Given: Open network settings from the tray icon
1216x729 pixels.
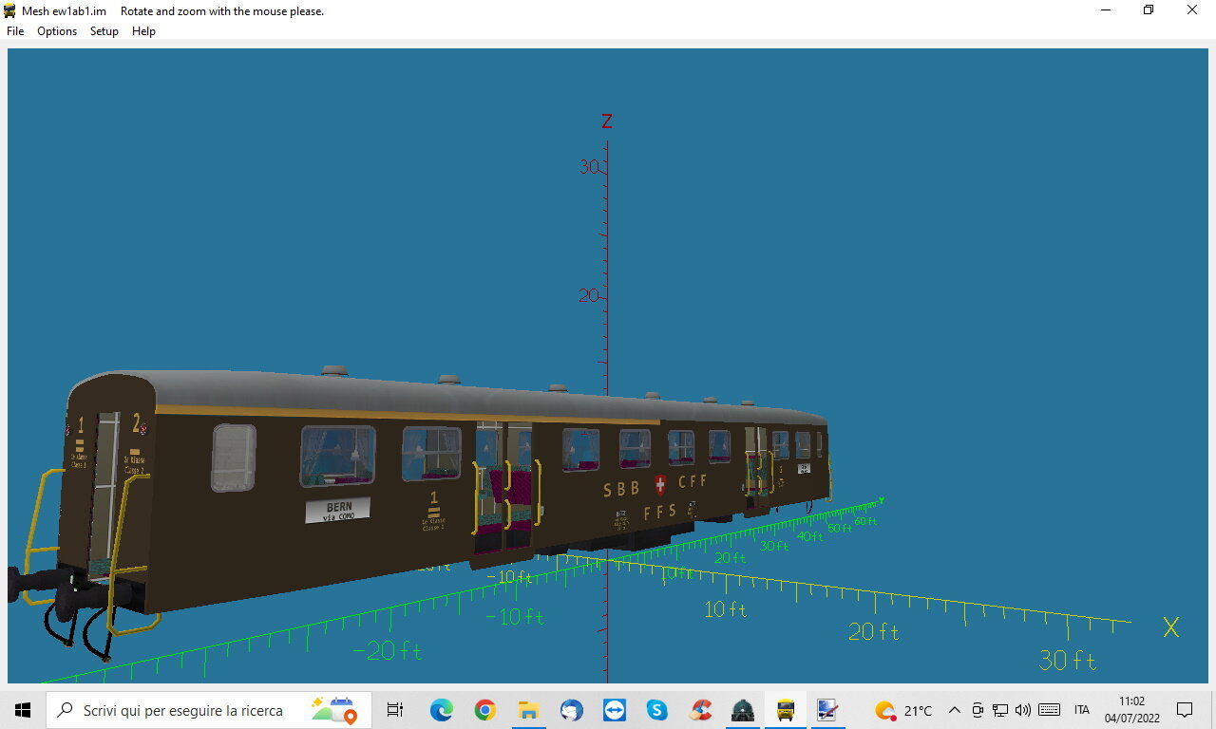Looking at the screenshot, I should 1000,710.
